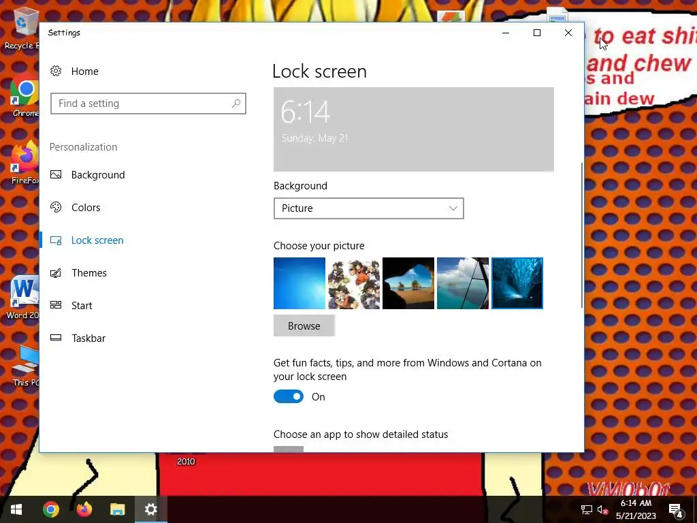Choose the anime characters collage picture
The image size is (697, 523).
tap(354, 283)
